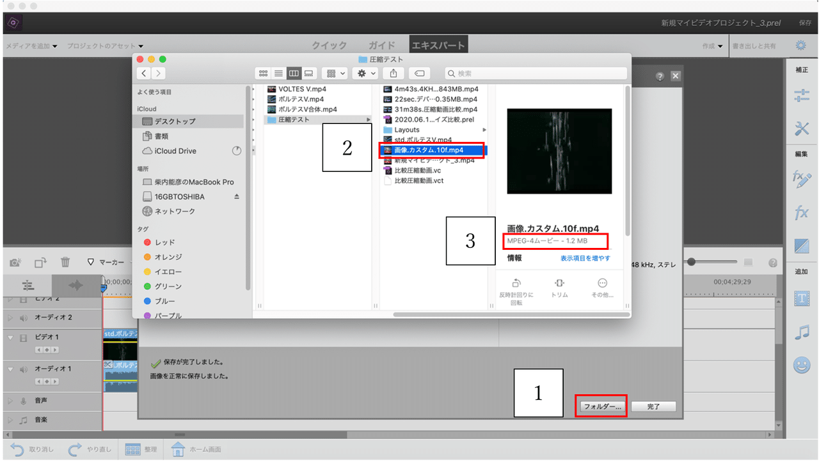Click the Finder tag edit icon

(420, 73)
